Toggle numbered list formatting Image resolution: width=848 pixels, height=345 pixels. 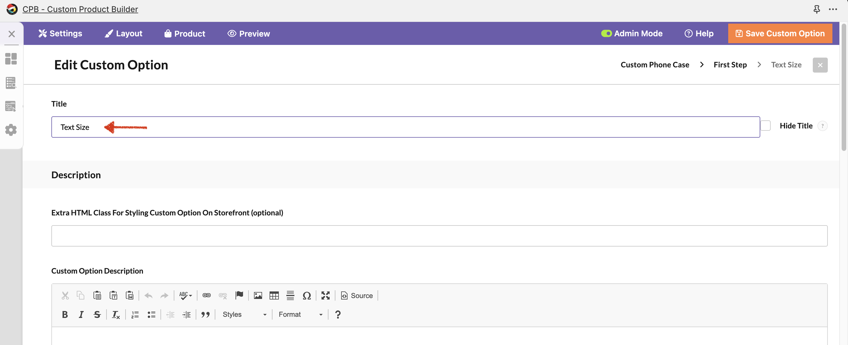pos(135,314)
